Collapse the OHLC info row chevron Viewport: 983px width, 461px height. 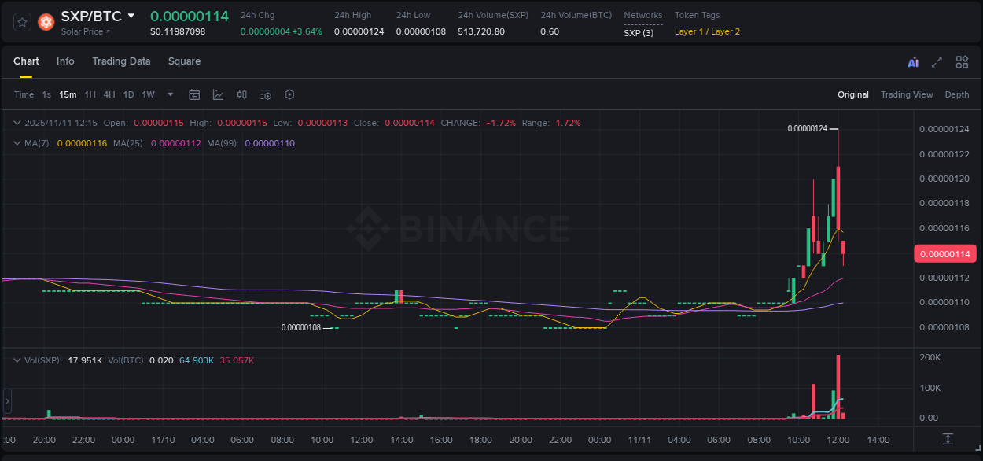pyautogui.click(x=17, y=123)
